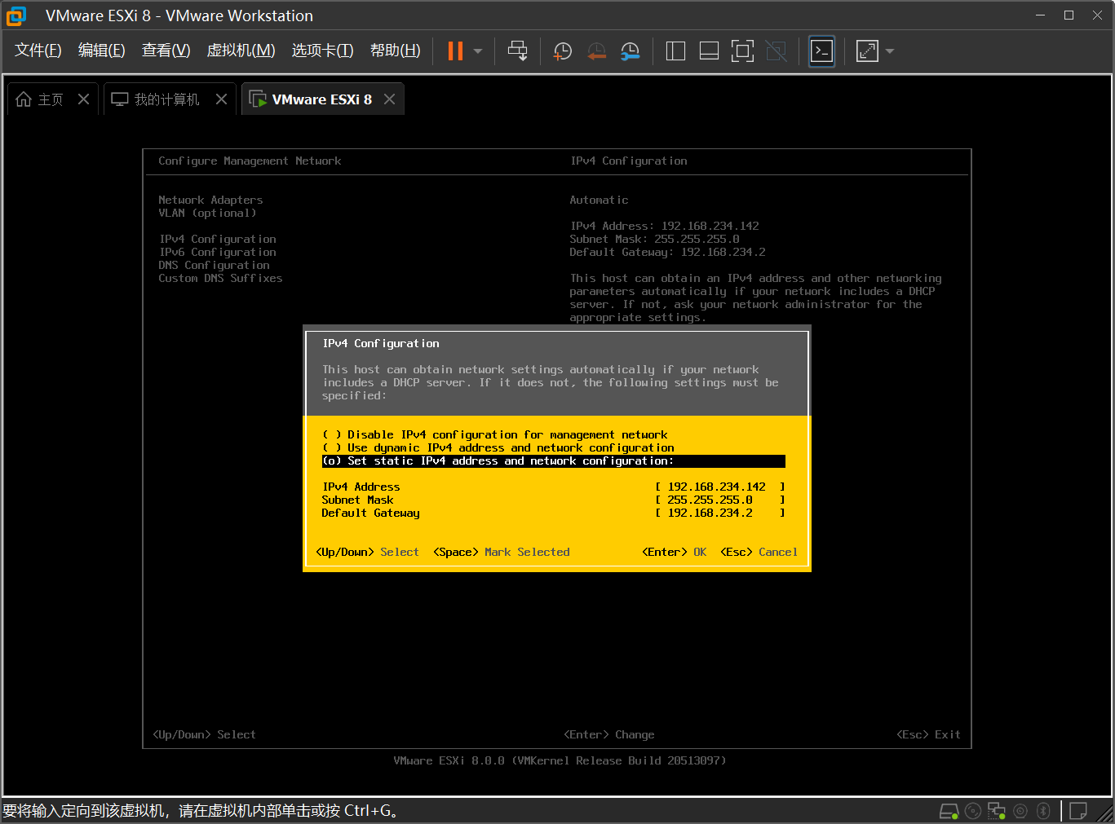The width and height of the screenshot is (1115, 824).
Task: Click <Enter> OK in the dialog
Action: click(675, 552)
